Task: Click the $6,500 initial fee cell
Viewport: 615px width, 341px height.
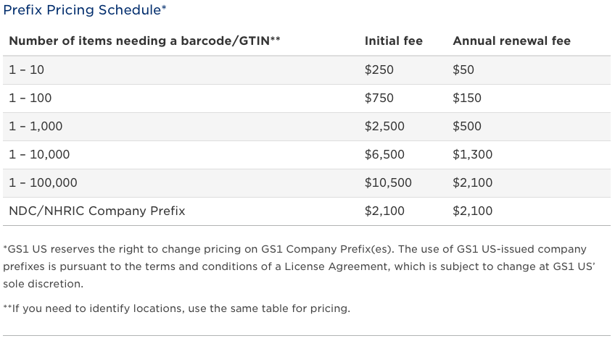Action: [x=384, y=154]
